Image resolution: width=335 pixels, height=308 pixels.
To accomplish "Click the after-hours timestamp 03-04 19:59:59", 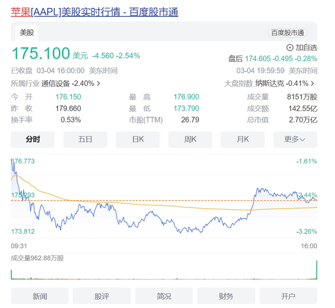I will (260, 70).
